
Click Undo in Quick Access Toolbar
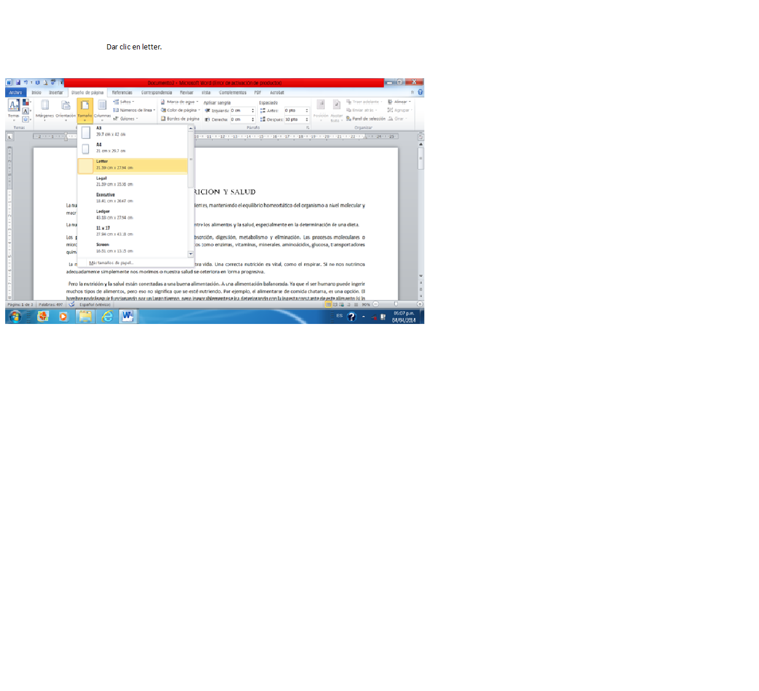coord(25,83)
